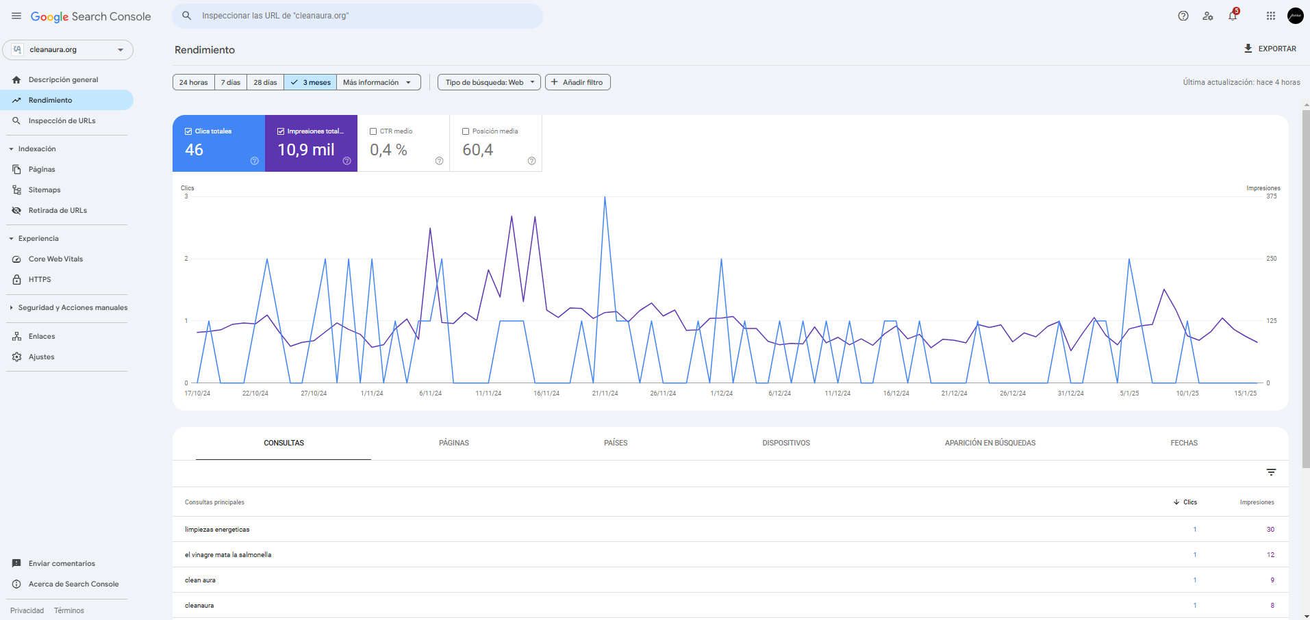Open help tooltip on CTR medio card
The height and width of the screenshot is (620, 1310).
coord(439,161)
